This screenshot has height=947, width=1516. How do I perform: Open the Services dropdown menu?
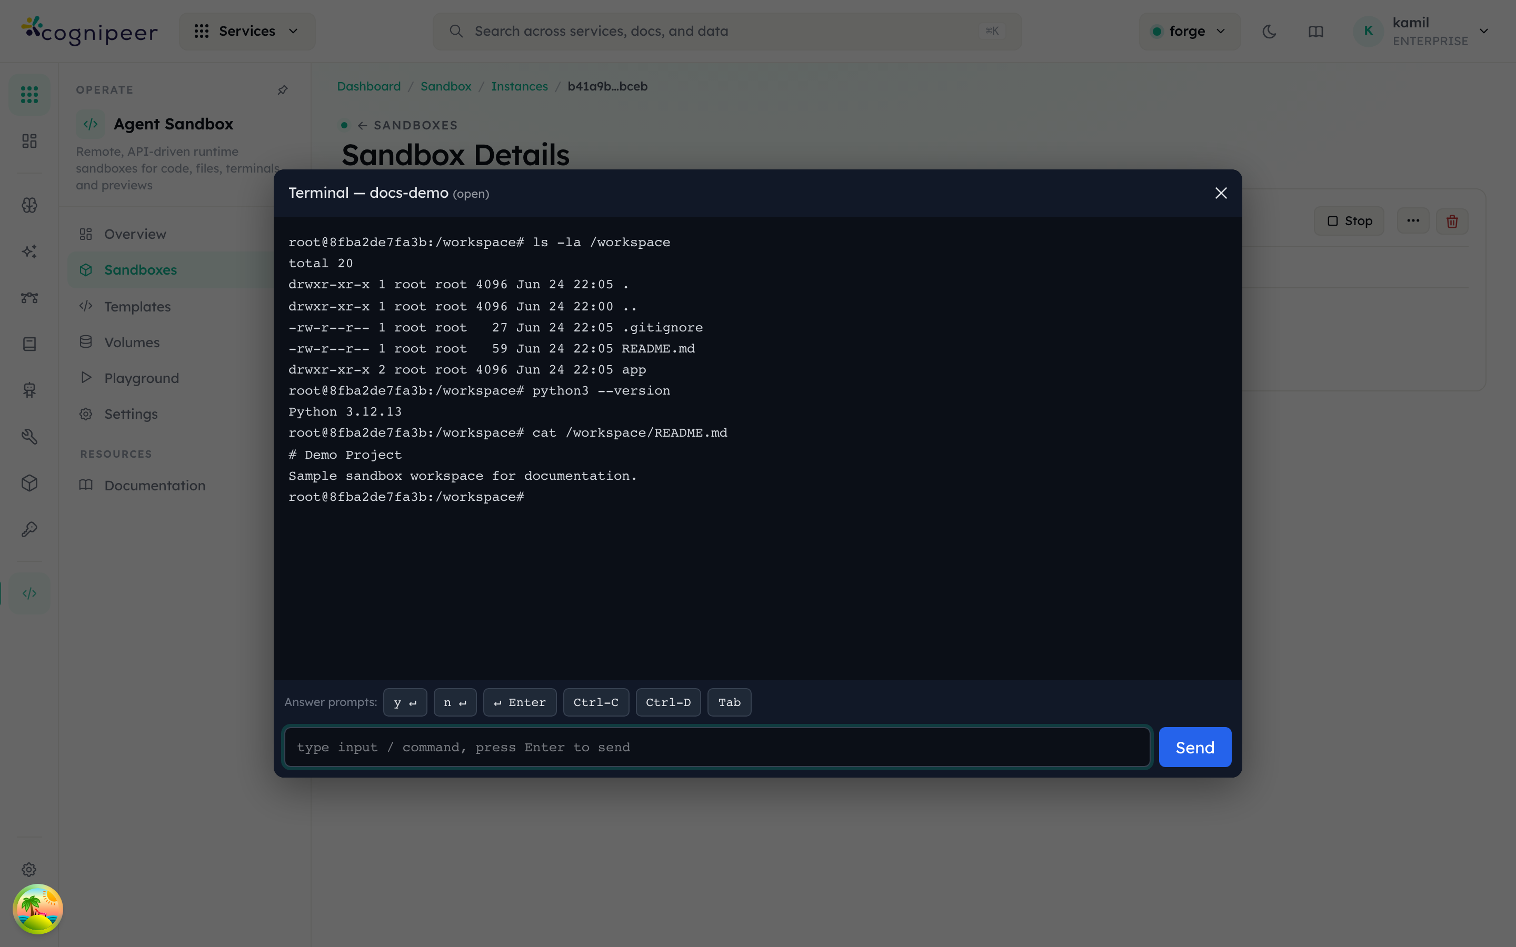point(247,32)
